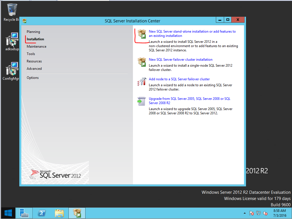Image resolution: width=292 pixels, height=219 pixels.
Task: Click the Action Center flag tray icon
Action: pyautogui.click(x=251, y=213)
